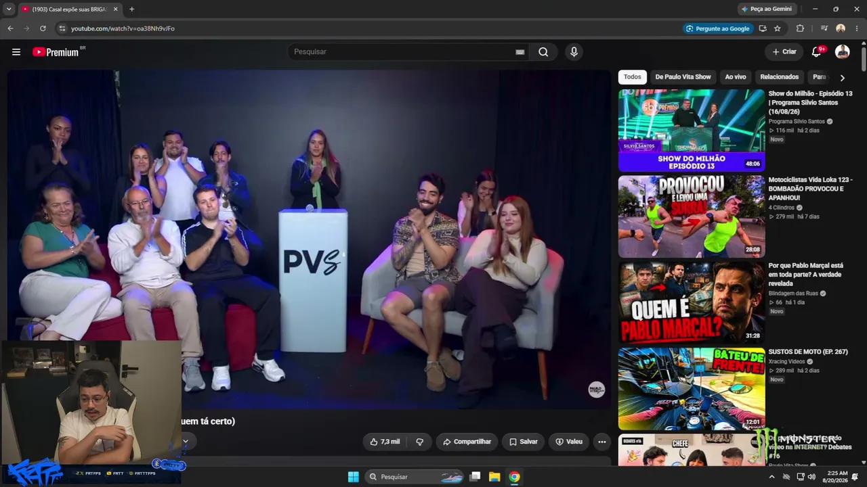Reload the current page
The width and height of the screenshot is (867, 487).
tap(43, 28)
